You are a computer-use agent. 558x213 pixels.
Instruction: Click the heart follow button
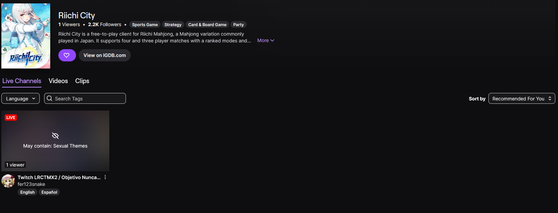coord(67,55)
